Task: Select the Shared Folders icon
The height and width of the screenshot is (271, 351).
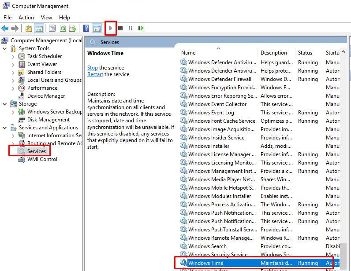Action: (x=21, y=73)
